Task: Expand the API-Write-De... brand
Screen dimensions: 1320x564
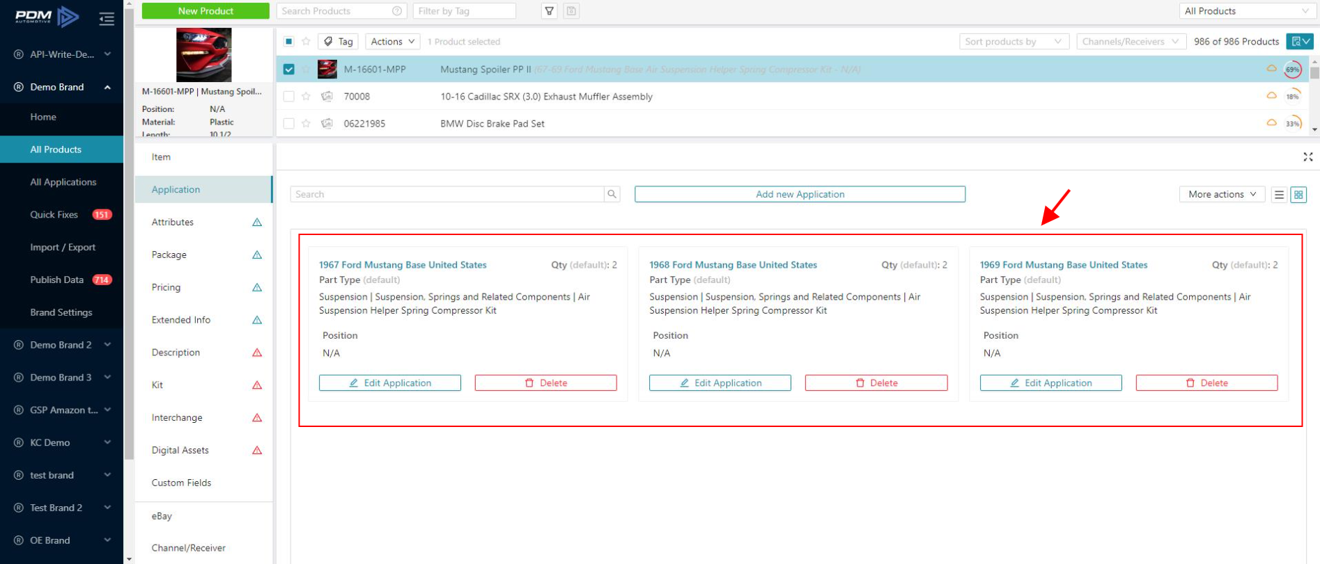Action: coord(62,54)
